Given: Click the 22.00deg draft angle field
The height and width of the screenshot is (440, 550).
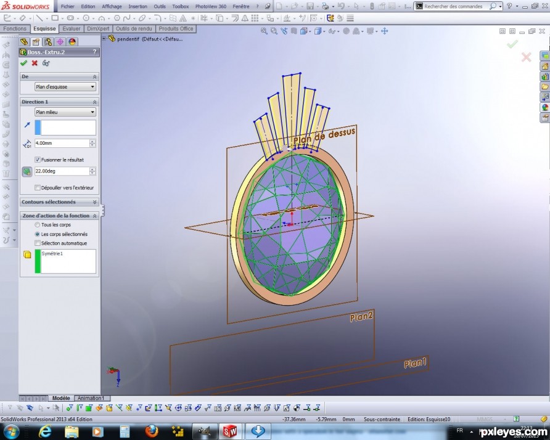Looking at the screenshot, I should [62, 171].
